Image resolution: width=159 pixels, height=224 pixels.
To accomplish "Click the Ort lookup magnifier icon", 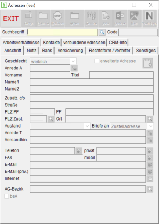I will [x=150, y=119].
